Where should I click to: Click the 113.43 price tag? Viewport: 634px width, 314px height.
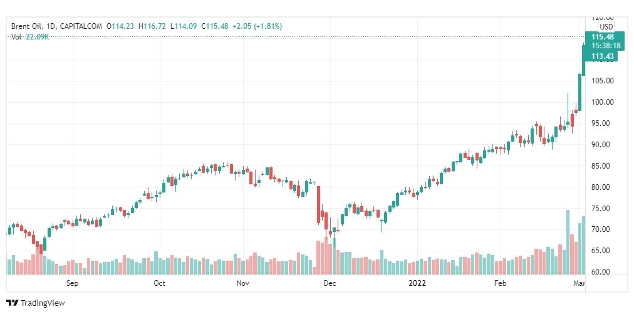pyautogui.click(x=600, y=56)
